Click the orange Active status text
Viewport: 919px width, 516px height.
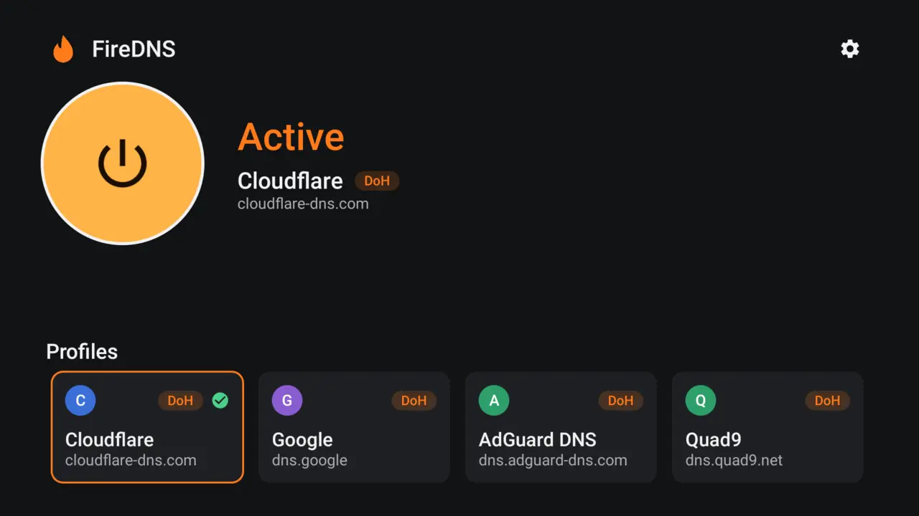[x=291, y=136]
